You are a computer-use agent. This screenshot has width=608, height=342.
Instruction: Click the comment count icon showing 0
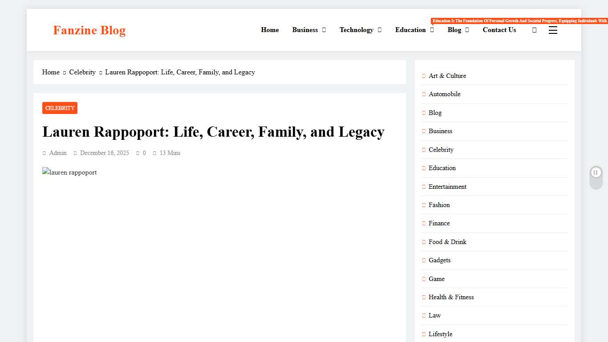coord(138,153)
